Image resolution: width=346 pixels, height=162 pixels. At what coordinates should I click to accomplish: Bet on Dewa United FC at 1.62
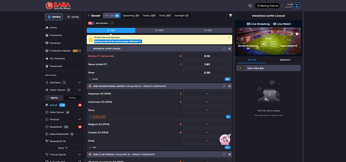tap(207, 64)
